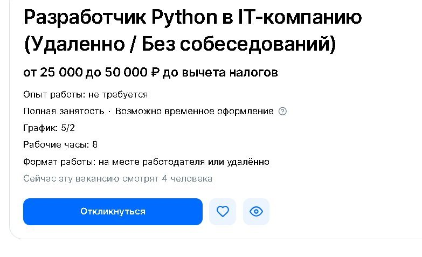Click IT-компанию word in the title
The height and width of the screenshot is (257, 422).
(300, 17)
